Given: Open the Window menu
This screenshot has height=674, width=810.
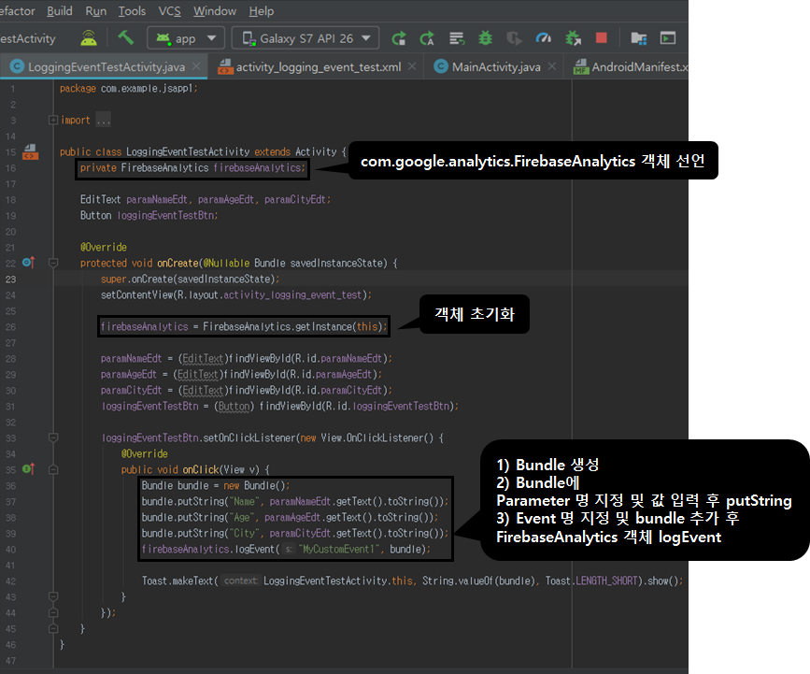Looking at the screenshot, I should coord(215,11).
